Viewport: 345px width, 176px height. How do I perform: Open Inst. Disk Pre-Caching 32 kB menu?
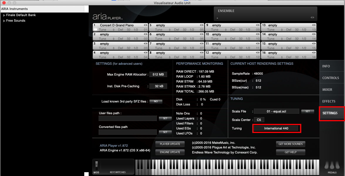point(158,86)
